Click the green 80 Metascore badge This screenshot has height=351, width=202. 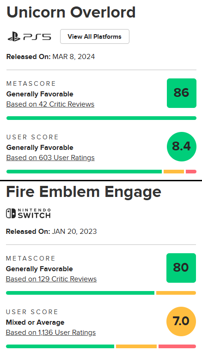tap(181, 268)
